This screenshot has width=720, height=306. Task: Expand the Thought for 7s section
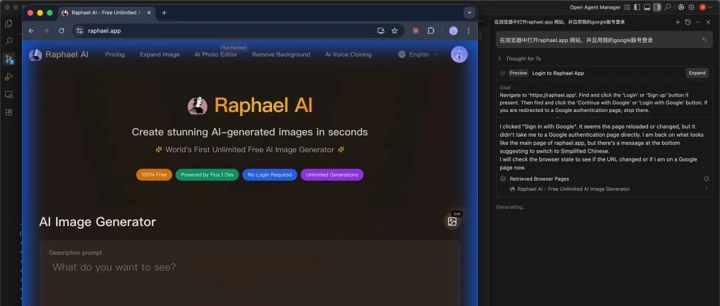tap(519, 59)
